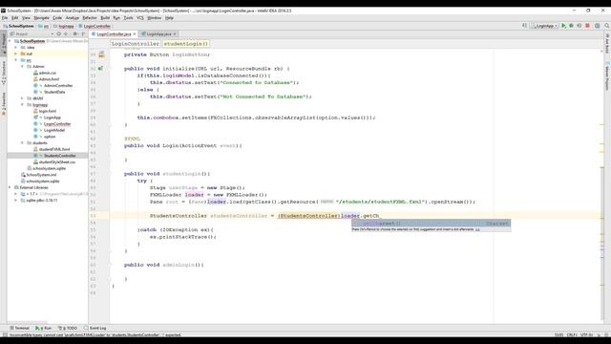Close the LoginController.java tab
The width and height of the screenshot is (611, 344).
135,34
